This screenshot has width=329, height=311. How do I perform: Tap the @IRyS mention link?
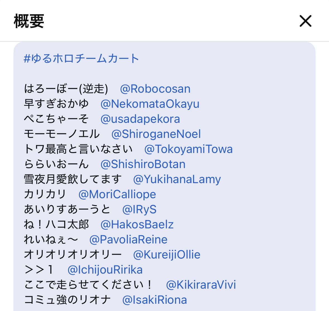139,209
